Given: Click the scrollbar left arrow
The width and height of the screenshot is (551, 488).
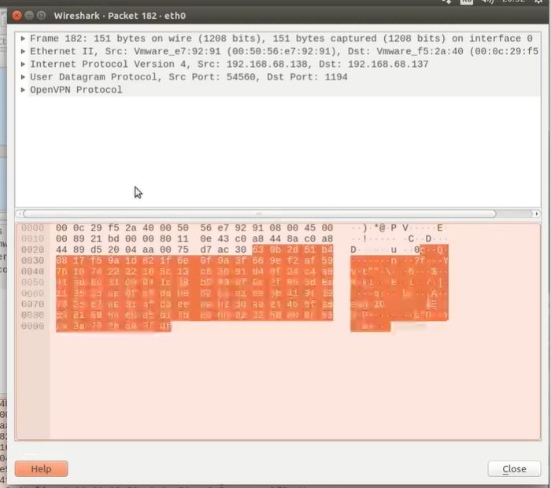Looking at the screenshot, I should [x=20, y=213].
